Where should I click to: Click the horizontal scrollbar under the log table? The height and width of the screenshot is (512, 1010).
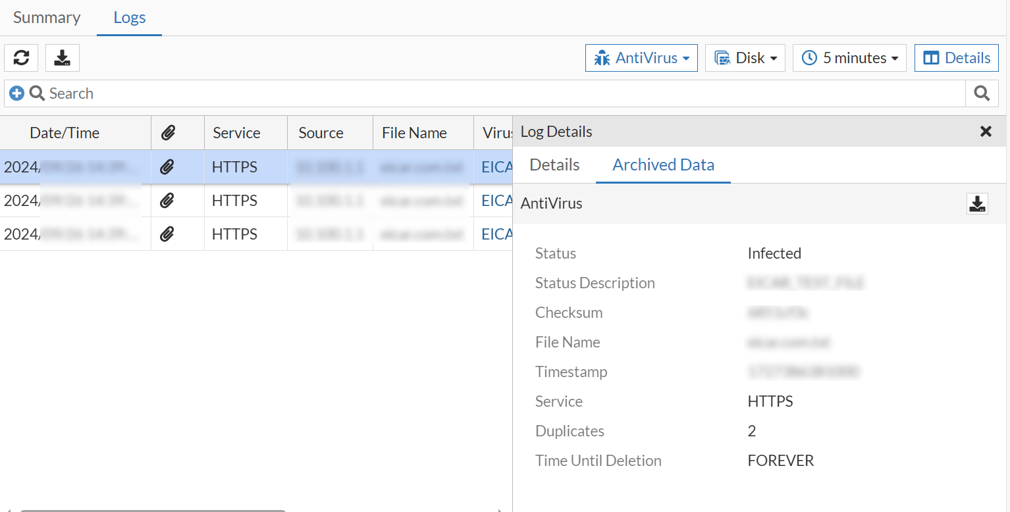click(153, 510)
